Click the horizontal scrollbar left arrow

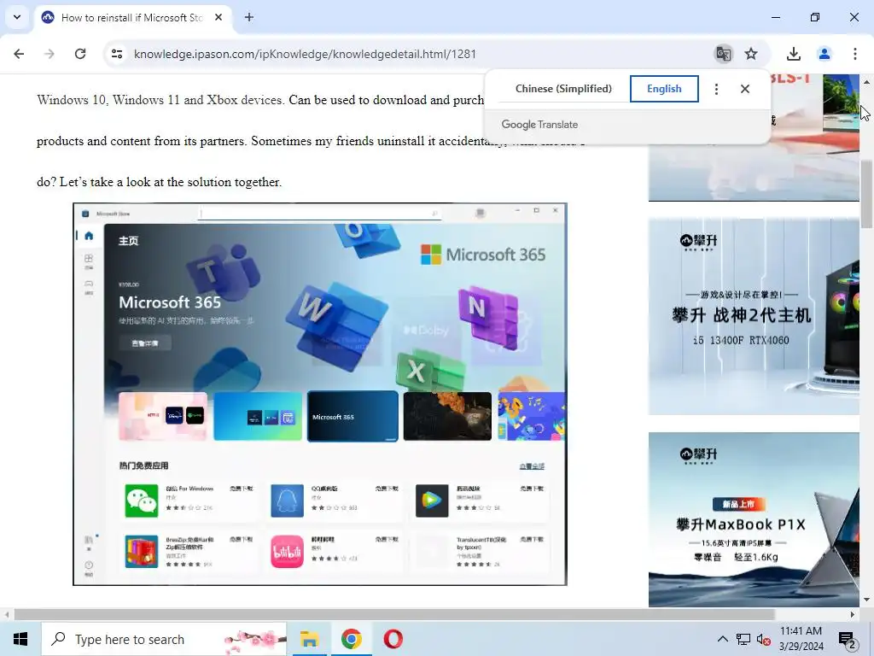coord(7,614)
